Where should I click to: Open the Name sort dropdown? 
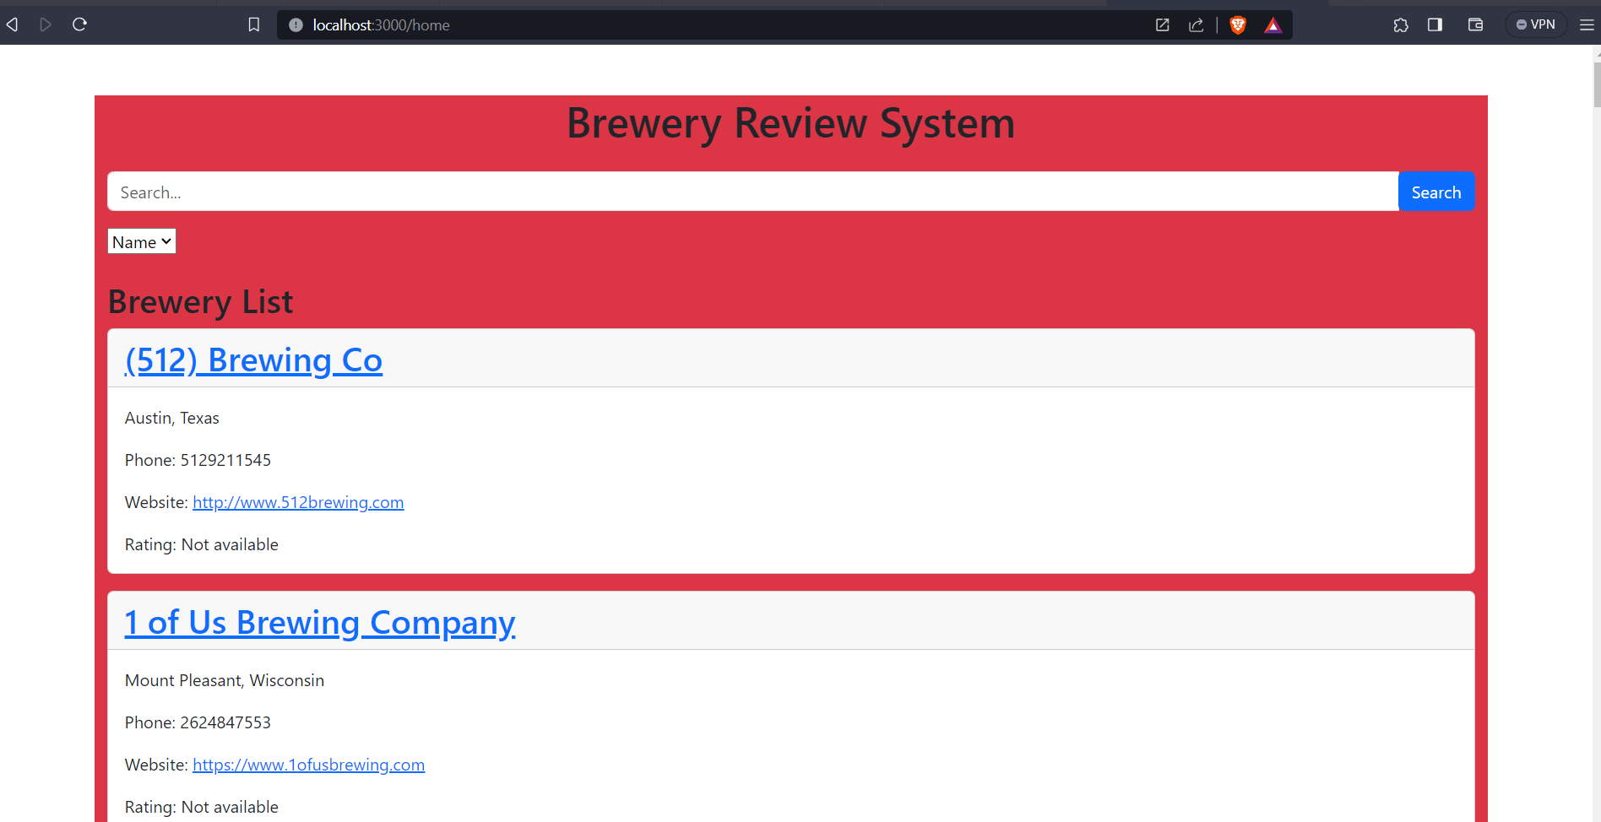coord(141,241)
